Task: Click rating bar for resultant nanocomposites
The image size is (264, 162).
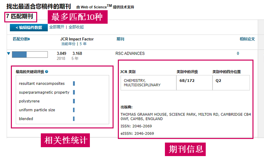Action: coord(74,84)
